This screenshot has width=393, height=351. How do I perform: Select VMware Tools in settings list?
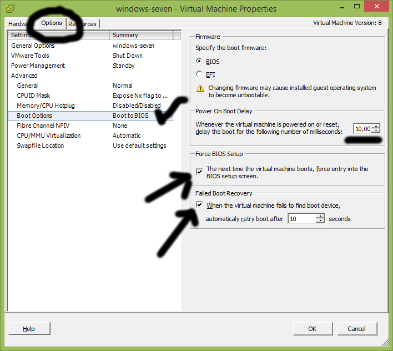[x=30, y=56]
